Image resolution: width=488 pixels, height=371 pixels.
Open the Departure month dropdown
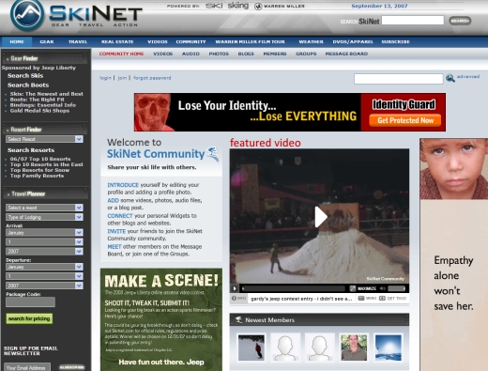pos(44,267)
